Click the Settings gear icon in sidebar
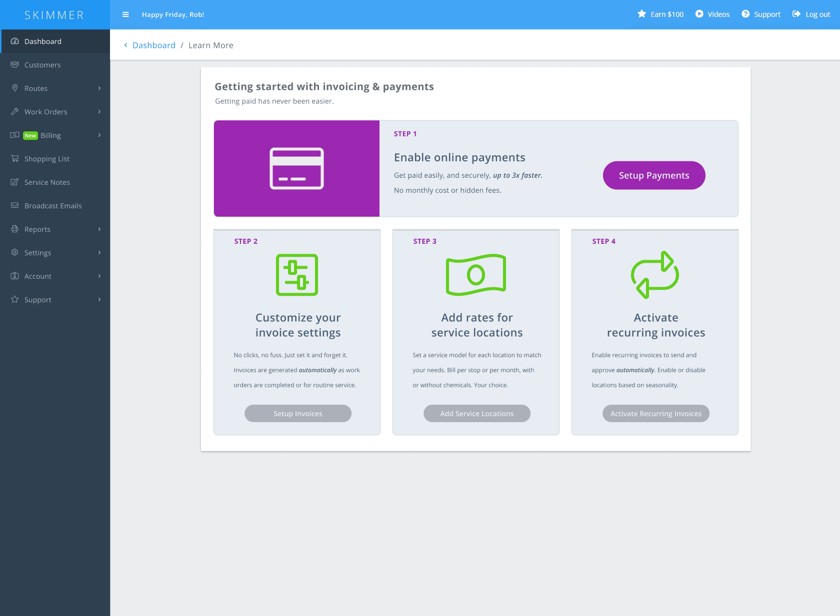This screenshot has height=616, width=840. pyautogui.click(x=15, y=252)
